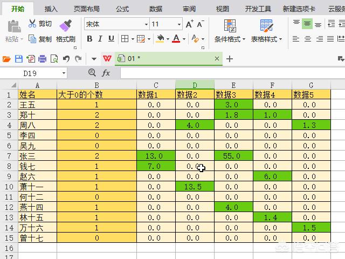Open the 页面布局 (Page Layout) tab

coord(86,9)
